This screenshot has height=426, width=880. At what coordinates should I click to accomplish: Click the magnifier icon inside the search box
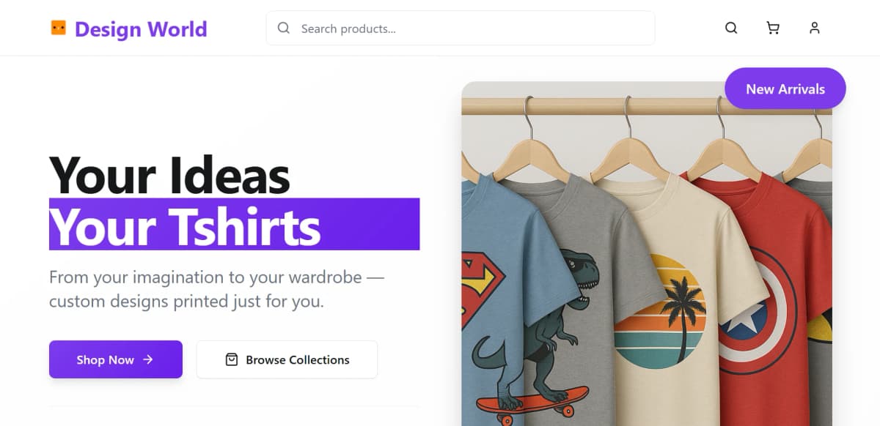(284, 29)
